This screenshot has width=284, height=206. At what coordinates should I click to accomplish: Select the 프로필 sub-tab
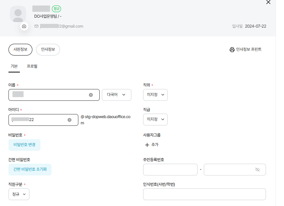pos(32,67)
